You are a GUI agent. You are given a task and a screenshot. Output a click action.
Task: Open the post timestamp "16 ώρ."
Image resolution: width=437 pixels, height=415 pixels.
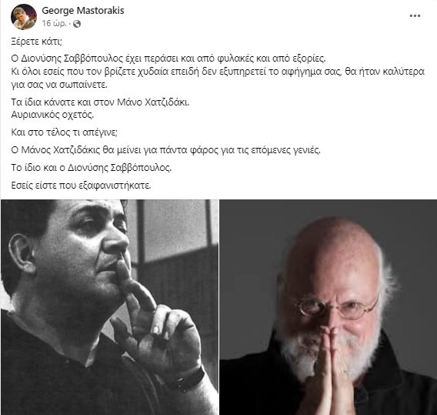point(55,23)
